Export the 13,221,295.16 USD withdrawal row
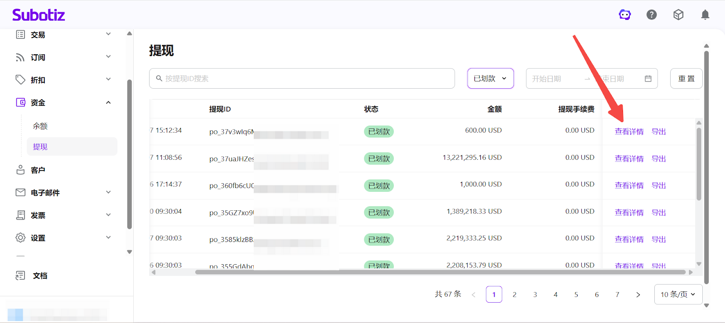The width and height of the screenshot is (725, 323). [x=658, y=159]
